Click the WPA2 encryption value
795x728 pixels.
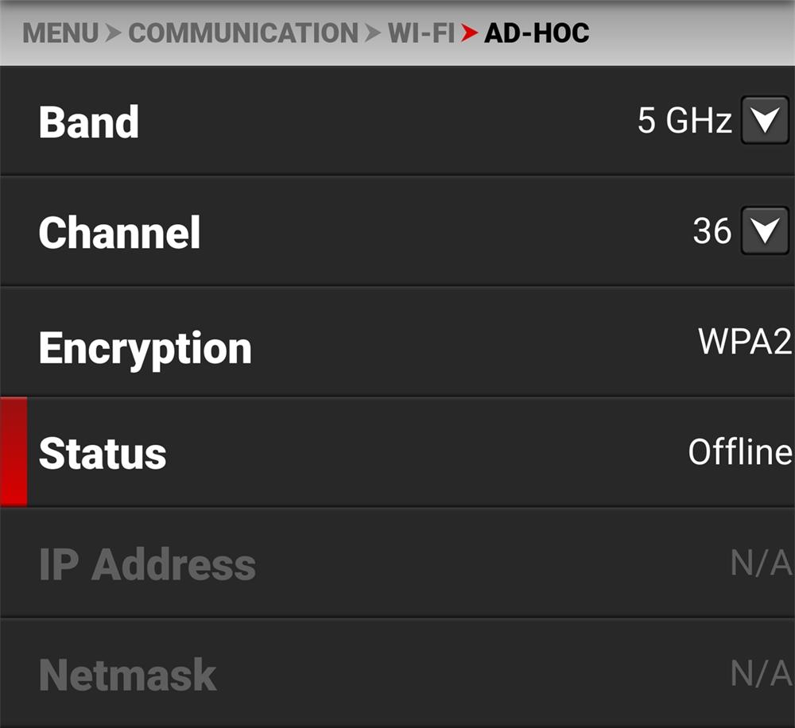[x=745, y=341]
